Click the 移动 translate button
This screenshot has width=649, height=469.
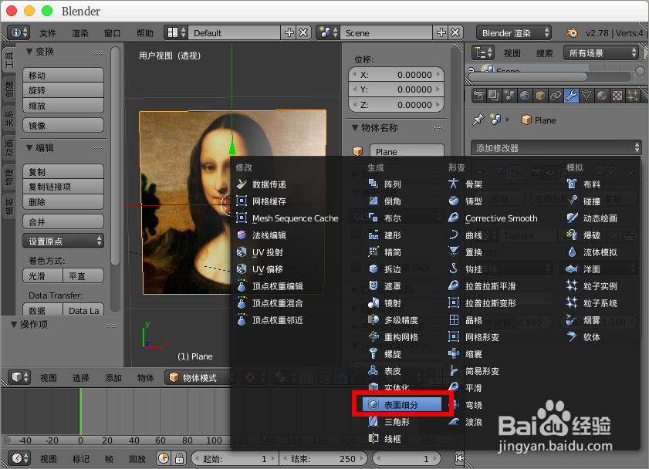click(x=63, y=76)
